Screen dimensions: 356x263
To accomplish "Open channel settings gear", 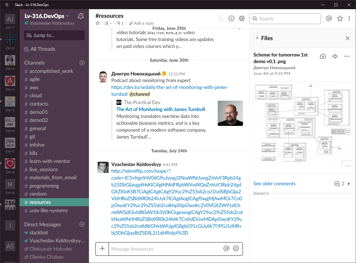I will coord(242,18).
